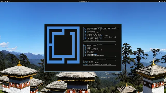Click the OS icon in Software section
The image size is (166, 93).
[x=84, y=46]
